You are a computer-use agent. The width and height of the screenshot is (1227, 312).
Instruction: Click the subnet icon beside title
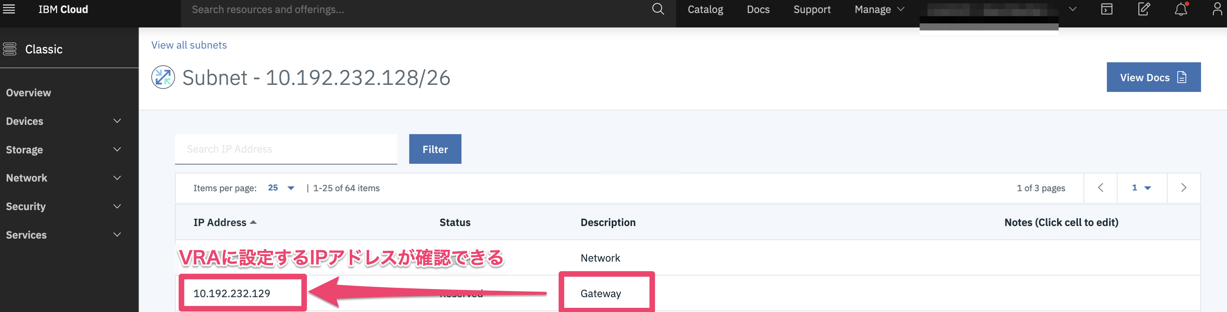coord(163,77)
